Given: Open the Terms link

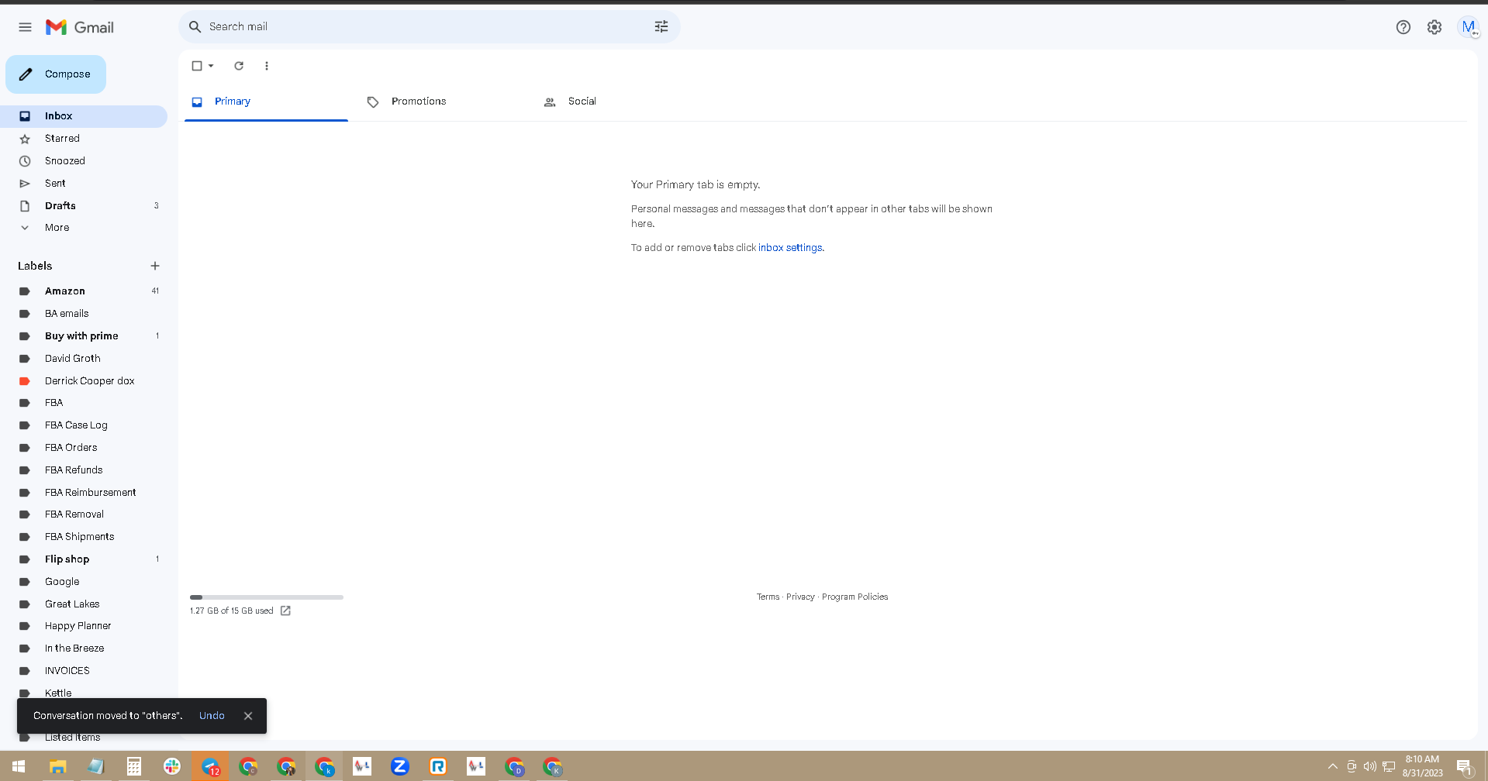Looking at the screenshot, I should point(768,597).
